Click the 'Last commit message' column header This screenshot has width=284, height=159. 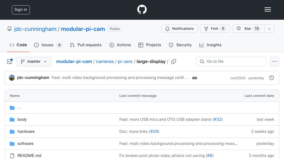(x=138, y=96)
